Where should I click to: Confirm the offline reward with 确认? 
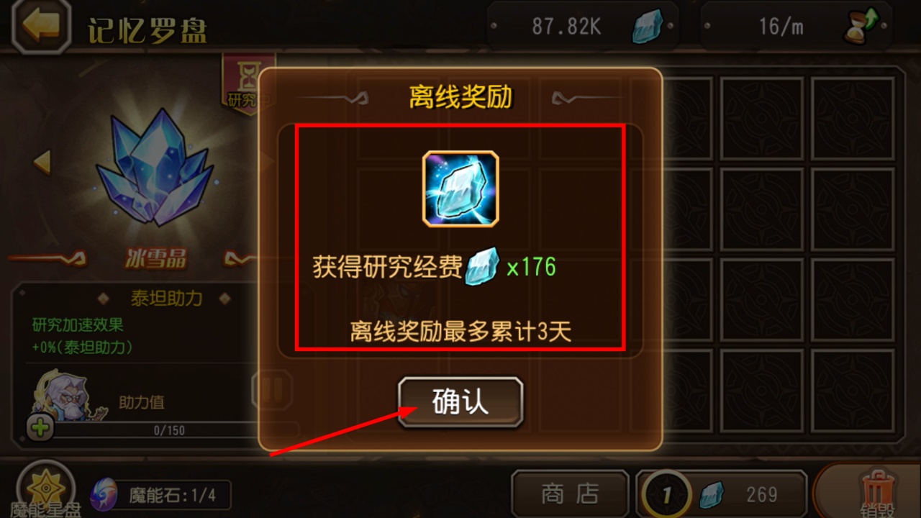tap(460, 402)
